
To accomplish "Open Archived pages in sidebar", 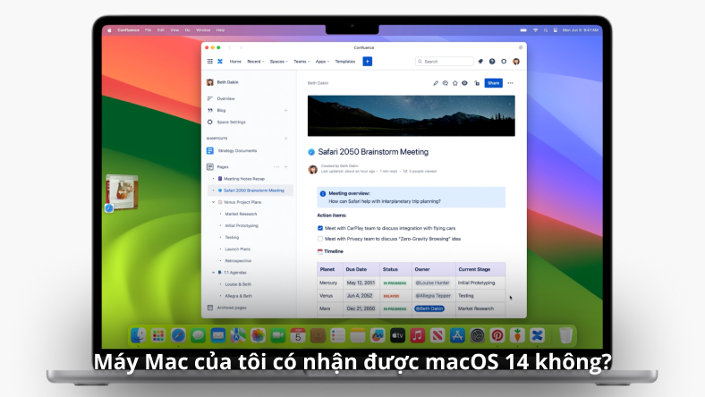I will (232, 308).
